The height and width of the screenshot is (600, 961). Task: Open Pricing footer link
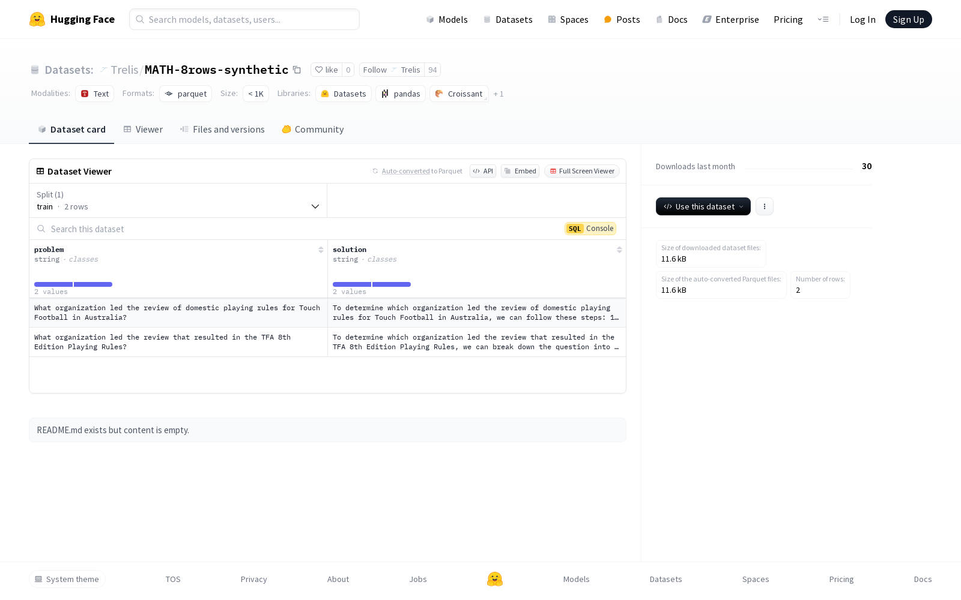841,579
